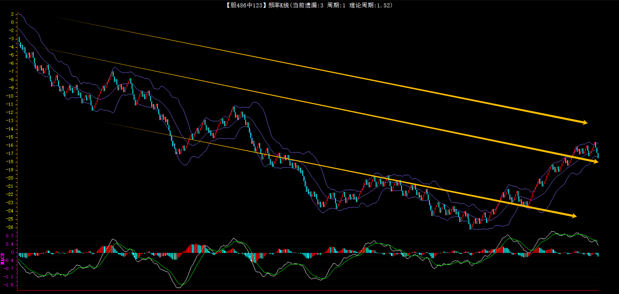Click the -16 price axis label
Viewport: 619px width, 294px height.
[10, 145]
